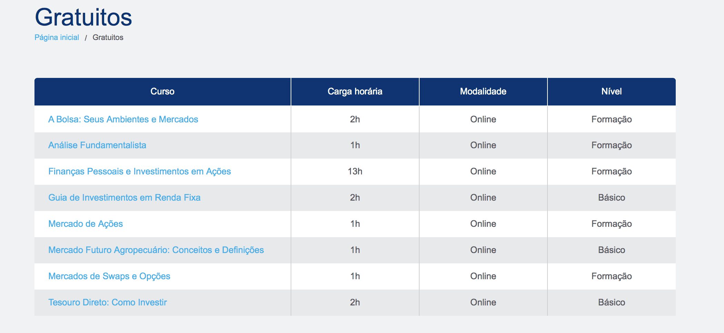724x333 pixels.
Task: Click 2h duration in Tesouro Direto row
Action: pyautogui.click(x=355, y=302)
